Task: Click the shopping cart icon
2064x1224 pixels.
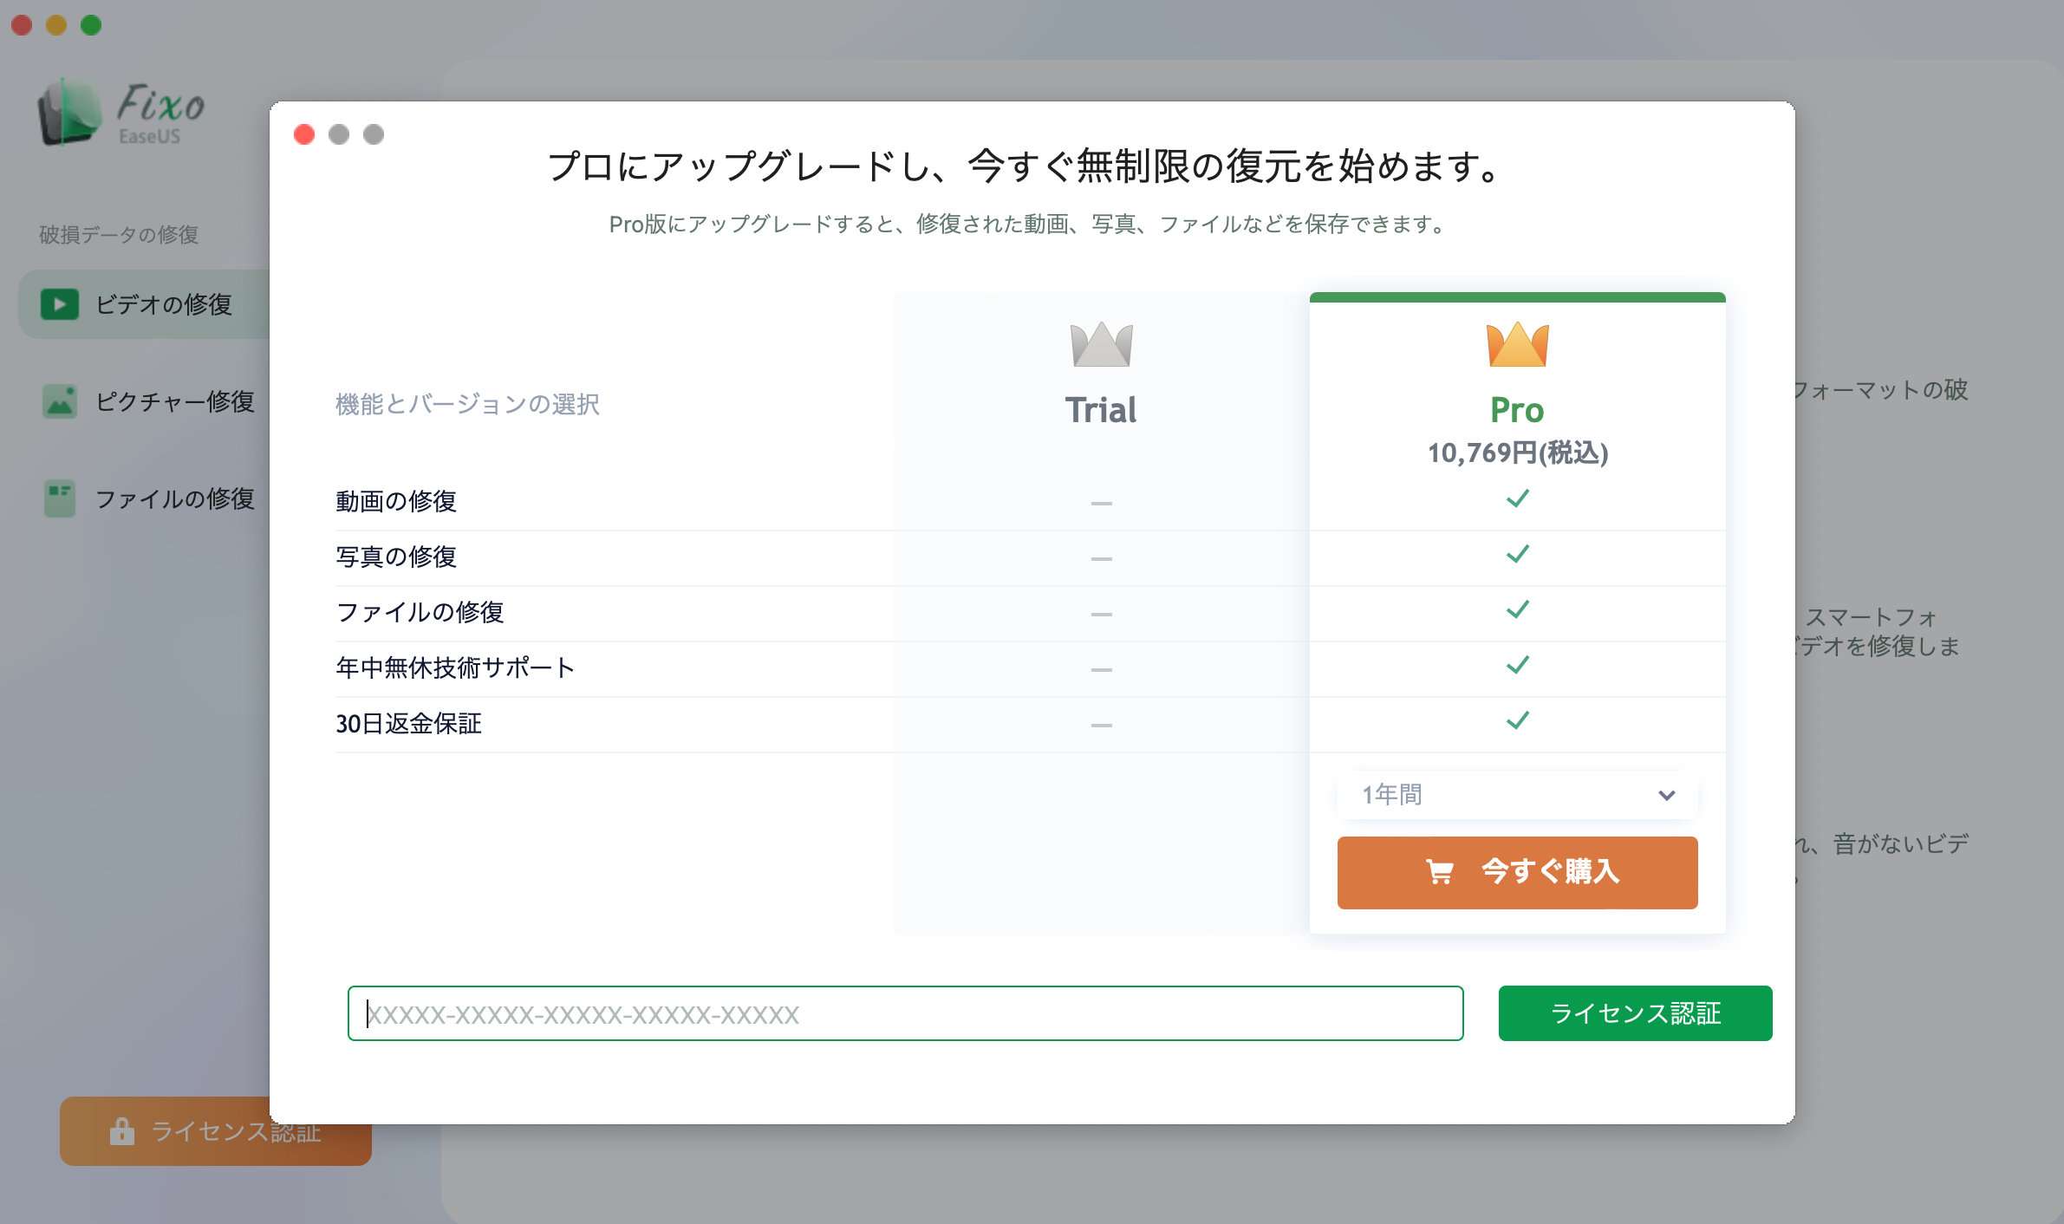Action: pyautogui.click(x=1439, y=871)
